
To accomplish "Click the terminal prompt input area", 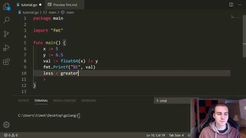I will point(79,116).
